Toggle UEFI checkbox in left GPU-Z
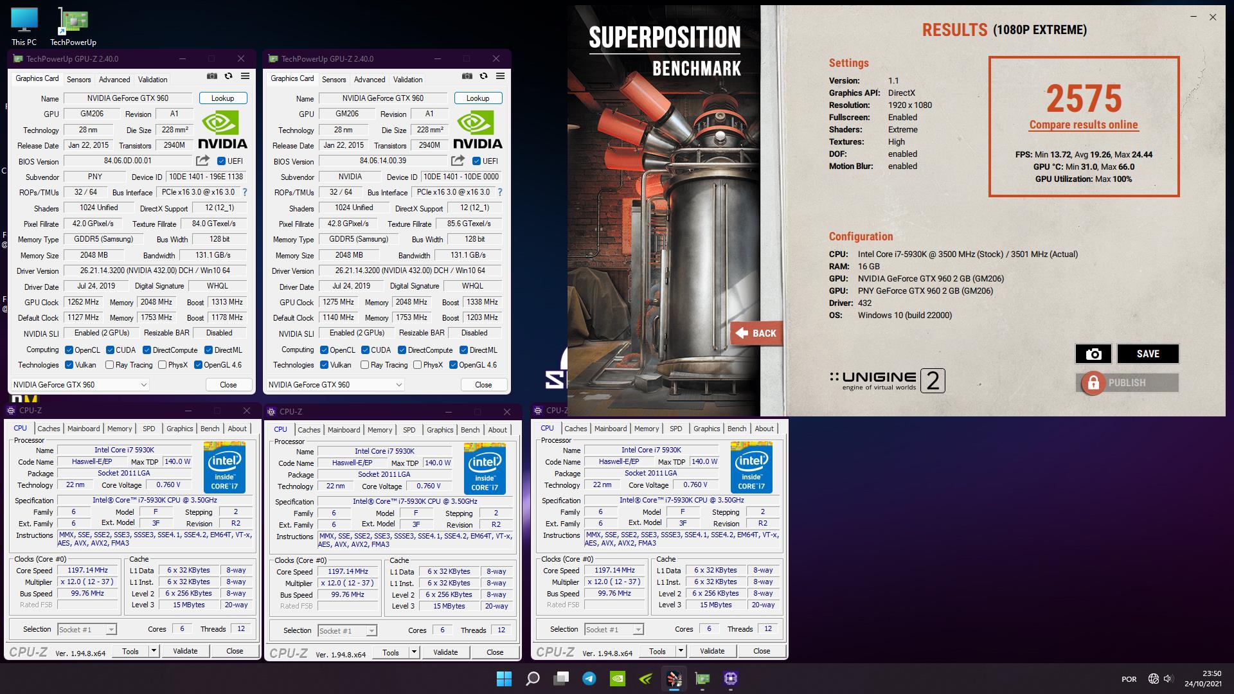Screen dimensions: 1234x694 [221, 161]
